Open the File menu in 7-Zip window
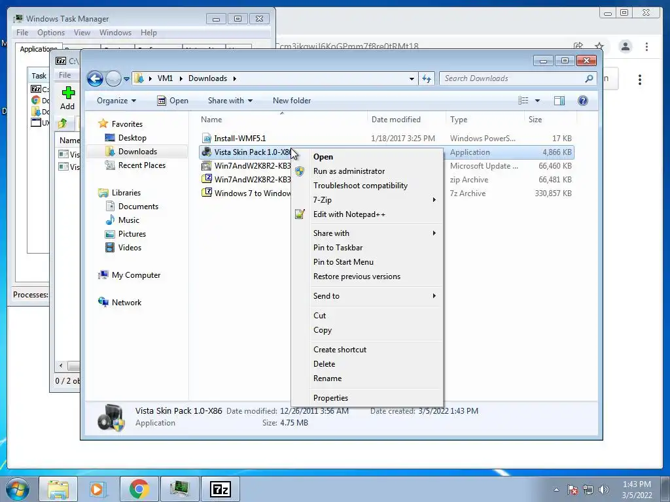This screenshot has height=502, width=670. [x=65, y=75]
